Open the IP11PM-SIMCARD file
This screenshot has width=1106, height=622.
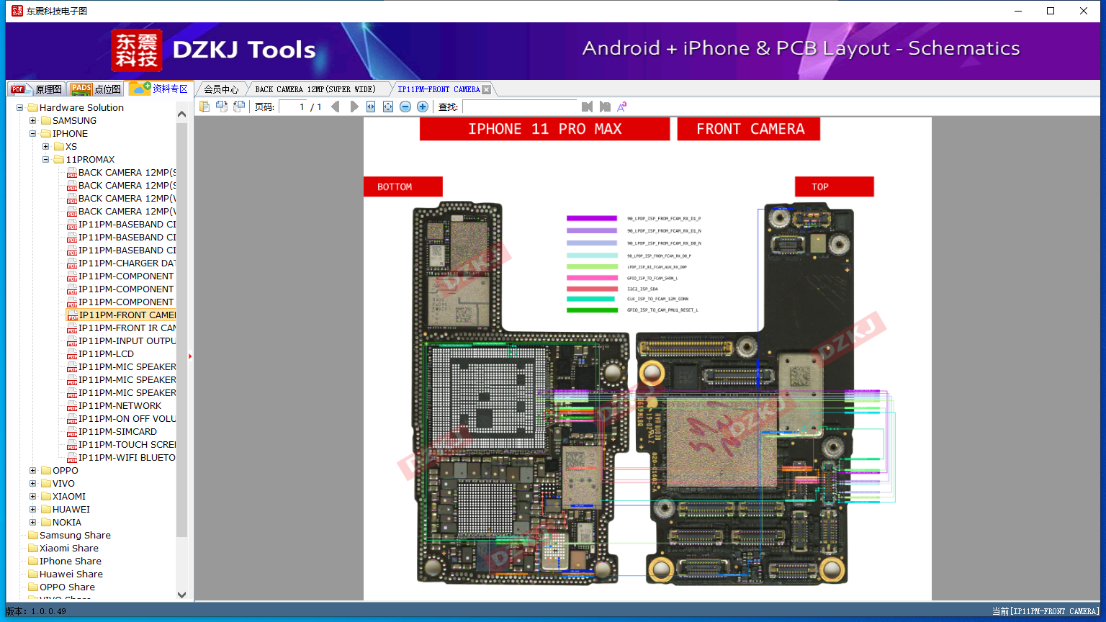(112, 432)
